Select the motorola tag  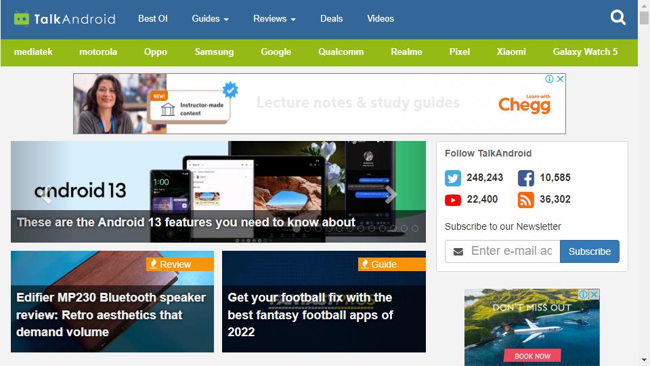[x=98, y=52]
